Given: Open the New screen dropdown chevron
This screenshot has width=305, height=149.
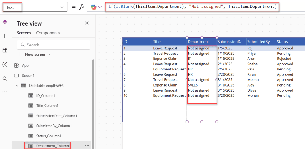Looking at the screenshot, I should pyautogui.click(x=49, y=55).
